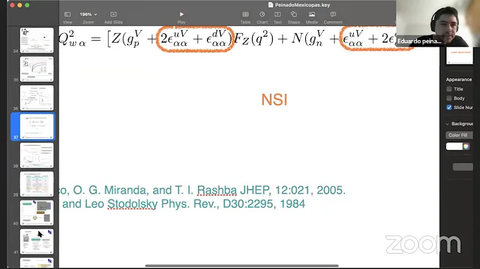Open the Shape insert icon

[294, 15]
